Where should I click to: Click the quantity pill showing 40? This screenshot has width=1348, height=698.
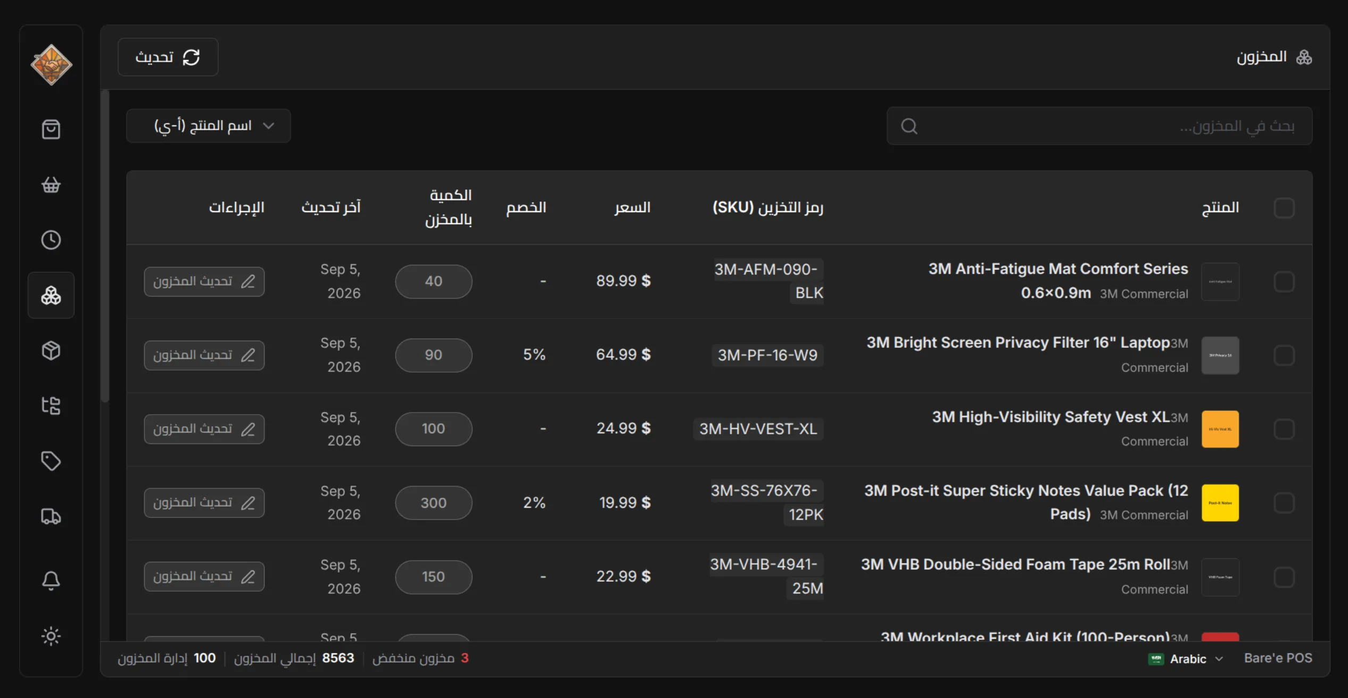[434, 282]
